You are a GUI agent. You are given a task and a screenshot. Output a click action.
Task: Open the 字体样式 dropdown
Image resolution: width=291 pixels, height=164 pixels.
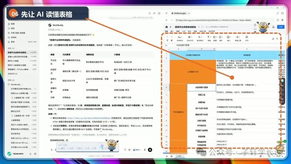click(180, 38)
